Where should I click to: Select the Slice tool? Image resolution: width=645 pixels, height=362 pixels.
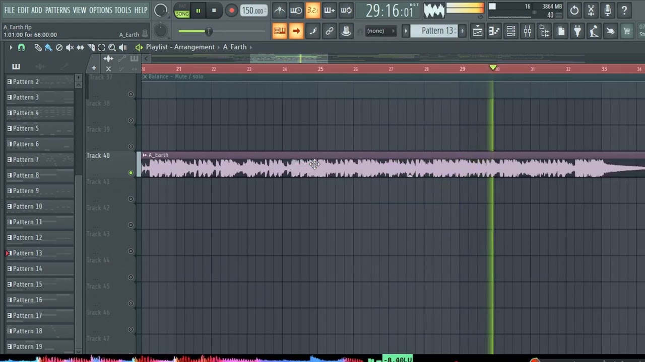(91, 47)
